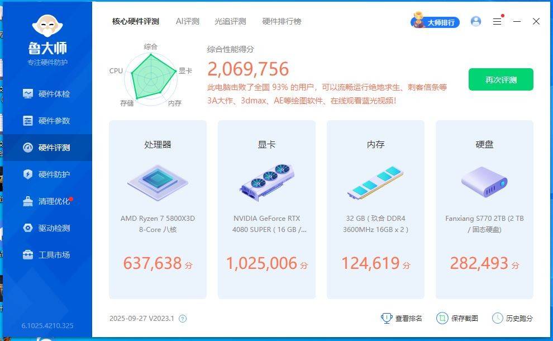Switch to the AI评测 tab
Viewport: 553px width, 341px height.
(188, 21)
